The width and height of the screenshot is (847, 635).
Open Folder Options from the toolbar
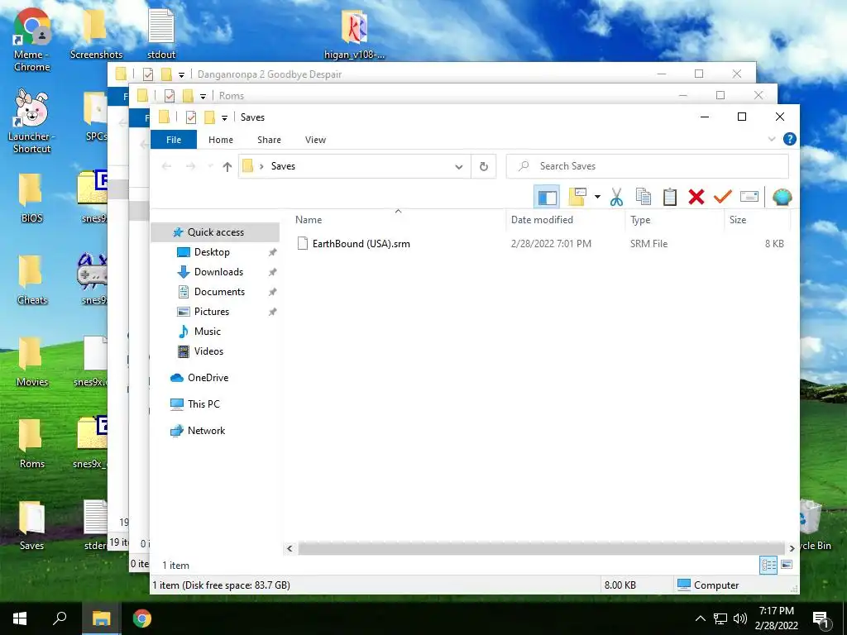pyautogui.click(x=577, y=197)
